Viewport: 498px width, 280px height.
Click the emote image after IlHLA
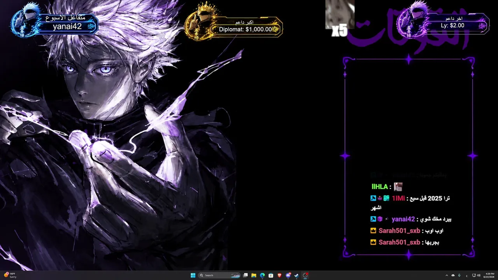[398, 187]
